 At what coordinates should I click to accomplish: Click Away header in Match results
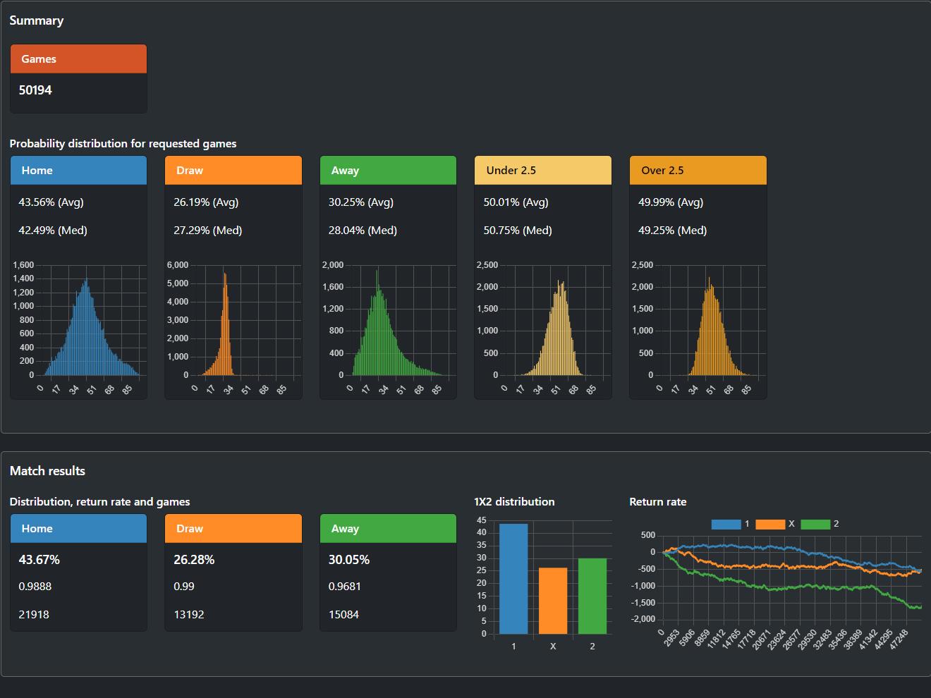pos(388,529)
